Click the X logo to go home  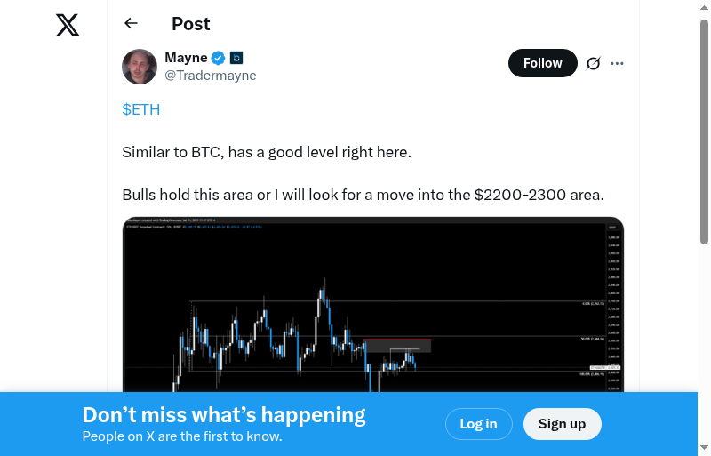(68, 25)
